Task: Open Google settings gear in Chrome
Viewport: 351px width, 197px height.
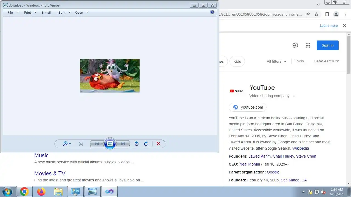Action: coord(295,45)
